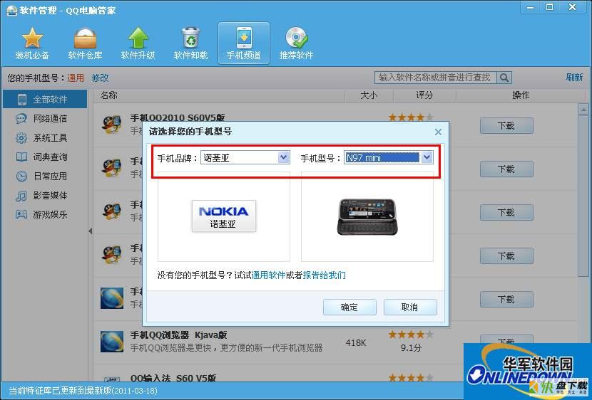Click the 418K size value
The height and width of the screenshot is (400, 592).
[356, 343]
